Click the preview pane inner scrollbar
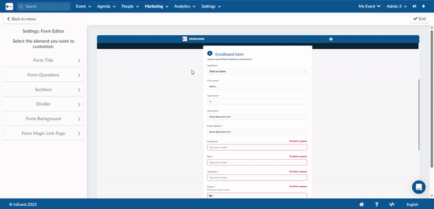The image size is (434, 209). pyautogui.click(x=419, y=115)
